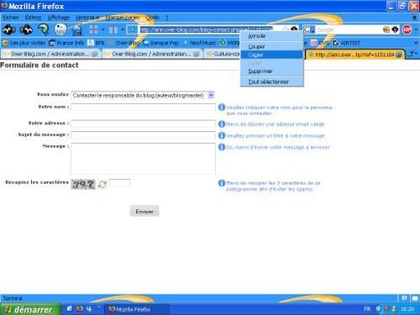Click the columns layout toolbar icon

[113, 29]
